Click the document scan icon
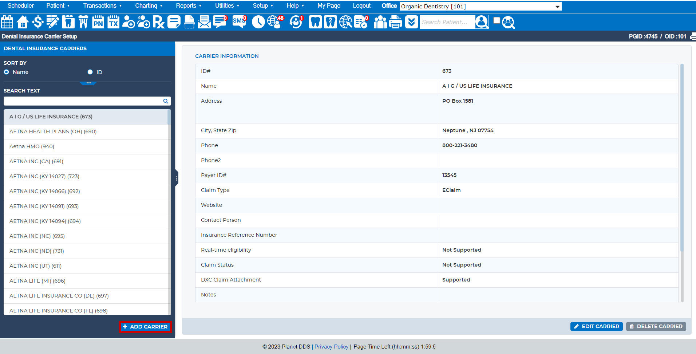 (189, 22)
